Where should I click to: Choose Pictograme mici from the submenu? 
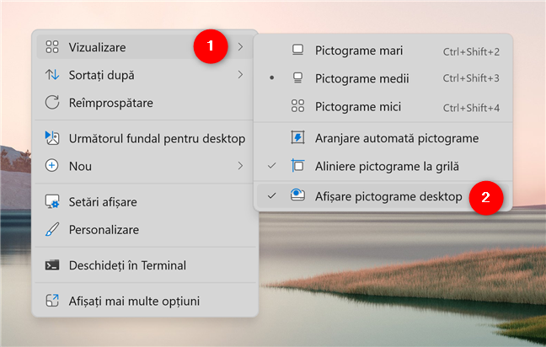[x=357, y=107]
